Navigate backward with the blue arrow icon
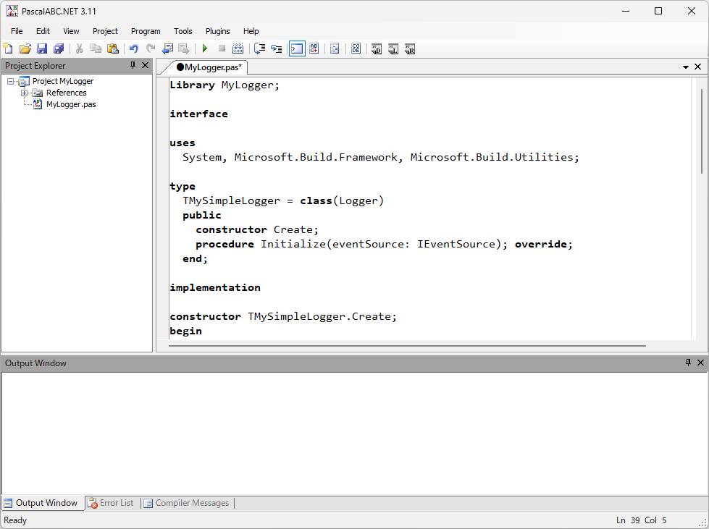The image size is (709, 529). pos(168,48)
